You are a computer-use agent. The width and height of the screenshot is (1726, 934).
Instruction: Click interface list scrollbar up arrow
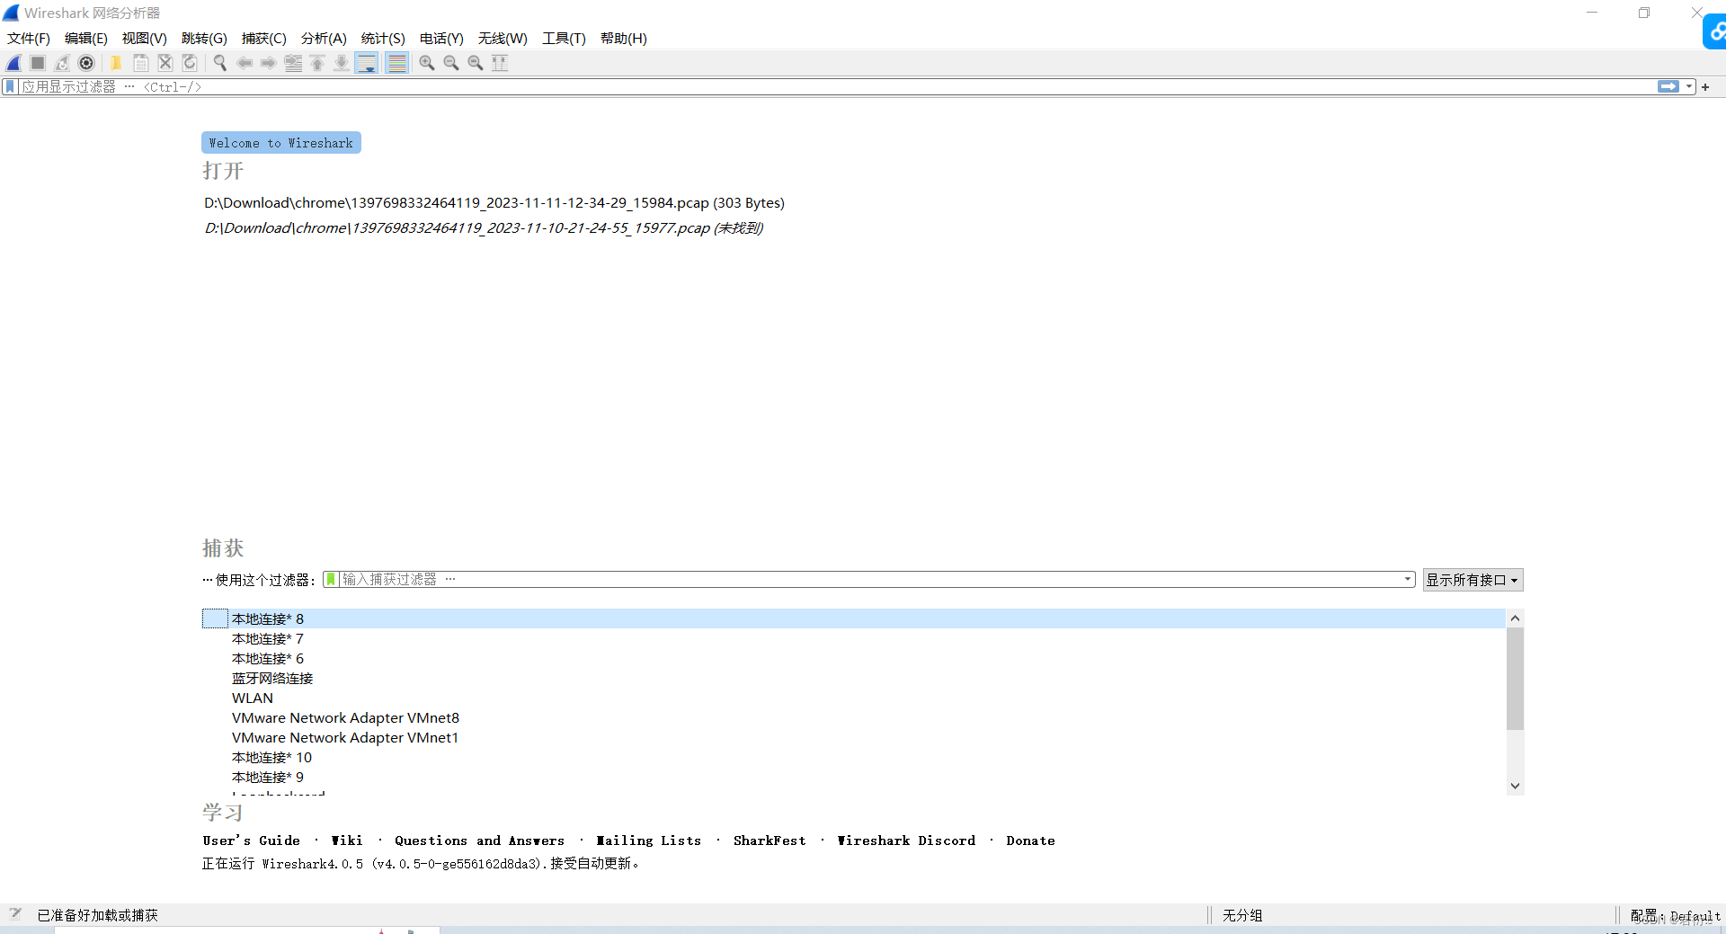pyautogui.click(x=1515, y=618)
